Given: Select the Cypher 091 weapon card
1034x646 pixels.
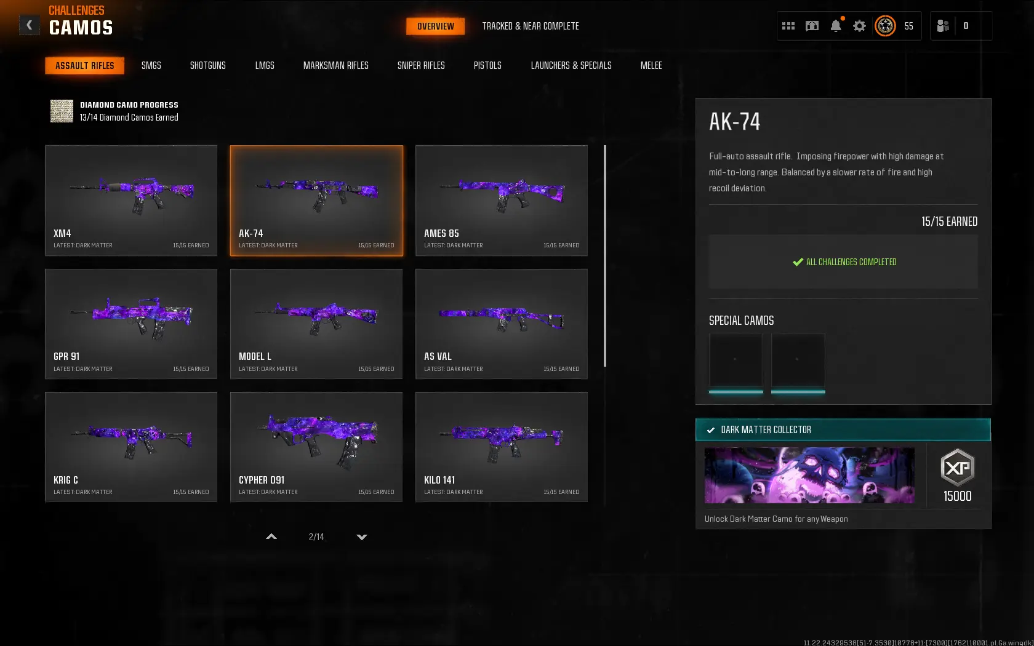Looking at the screenshot, I should coord(316,447).
